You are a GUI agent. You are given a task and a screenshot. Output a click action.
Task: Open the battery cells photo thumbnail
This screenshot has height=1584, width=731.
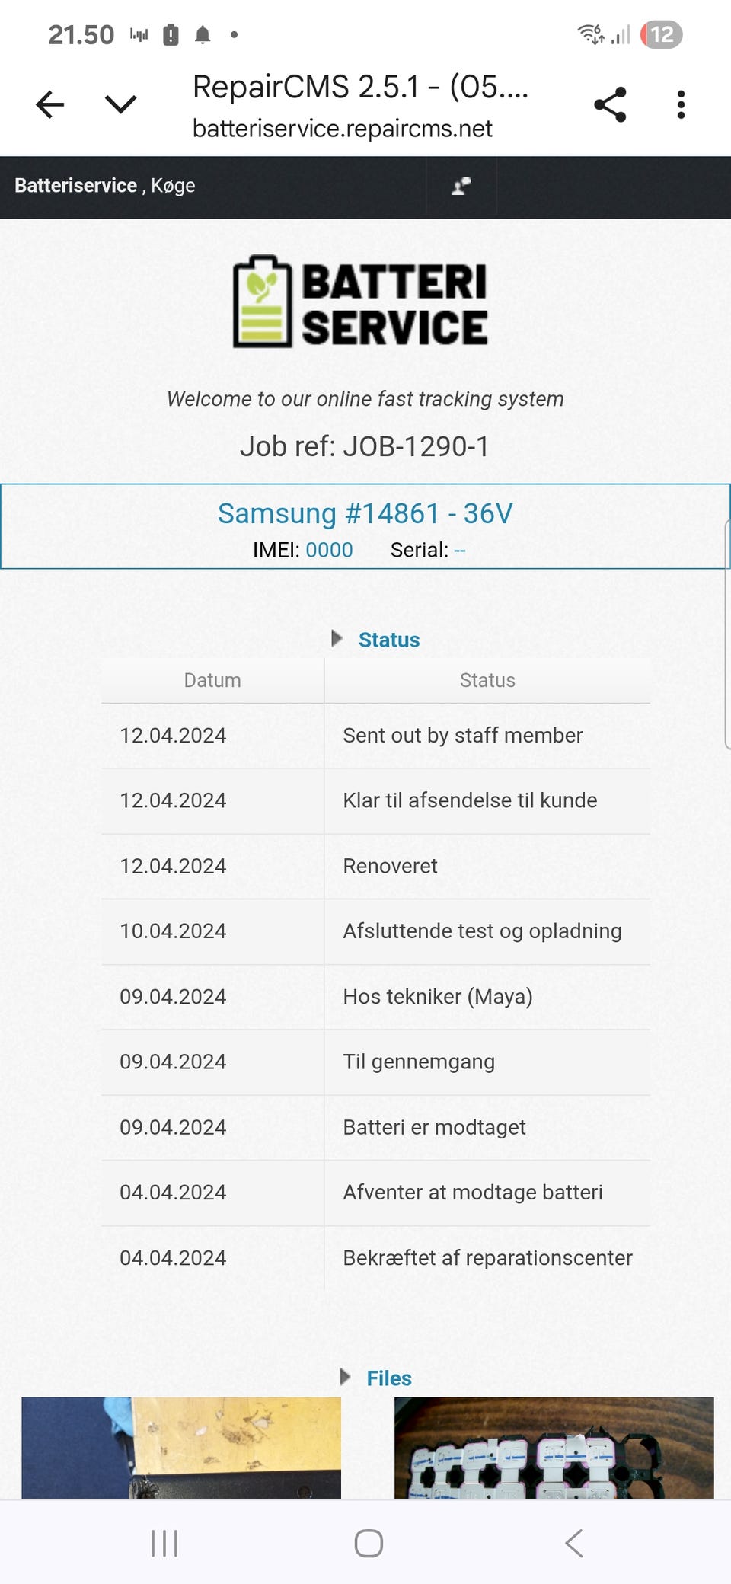[x=554, y=1447]
